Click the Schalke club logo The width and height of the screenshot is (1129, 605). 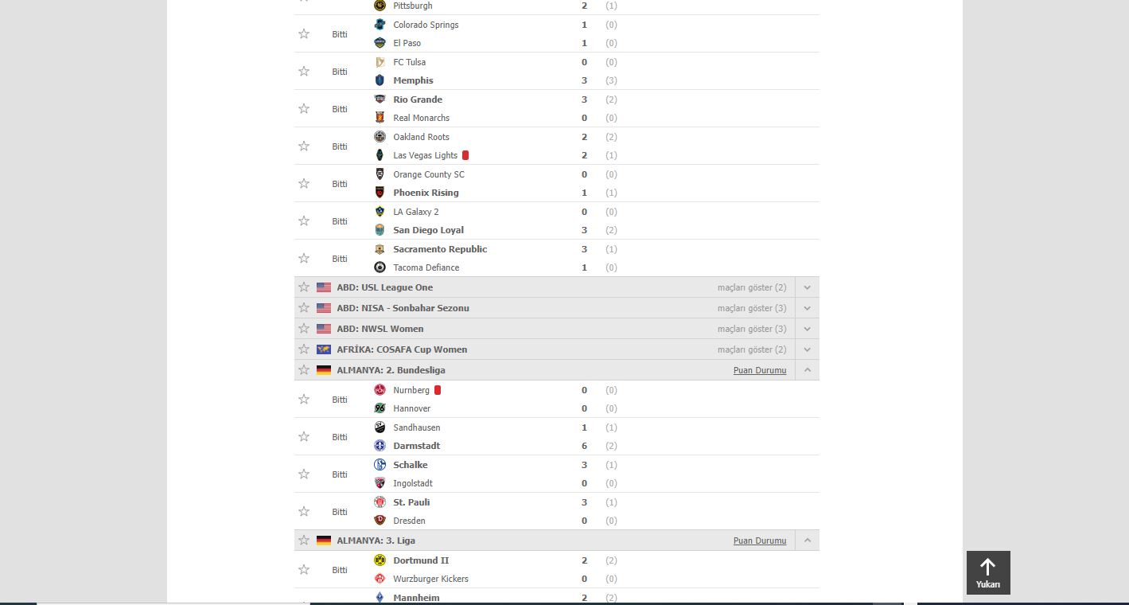[x=380, y=465]
